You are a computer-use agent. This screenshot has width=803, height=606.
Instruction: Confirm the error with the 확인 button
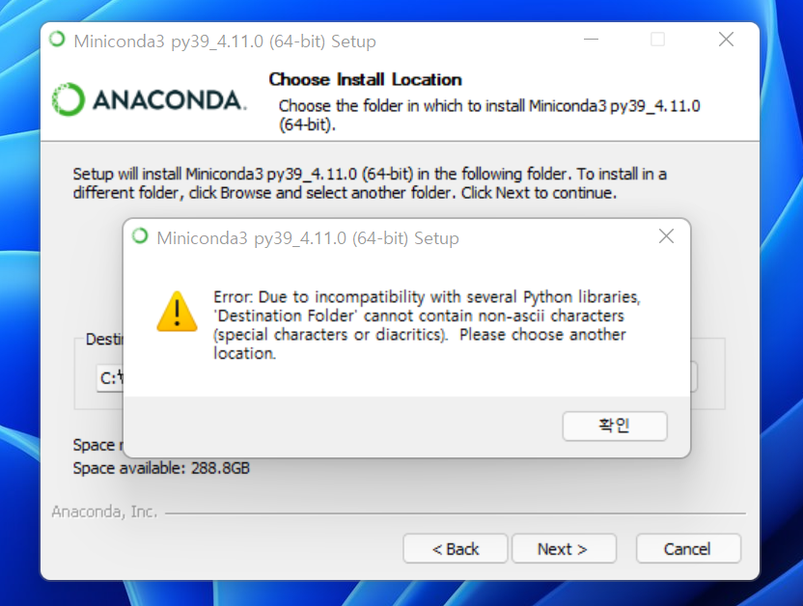615,426
